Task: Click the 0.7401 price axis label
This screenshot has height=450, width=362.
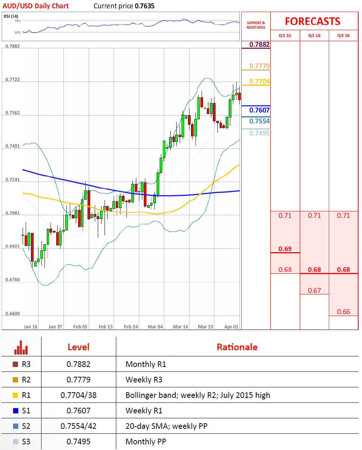Action: pyautogui.click(x=12, y=146)
